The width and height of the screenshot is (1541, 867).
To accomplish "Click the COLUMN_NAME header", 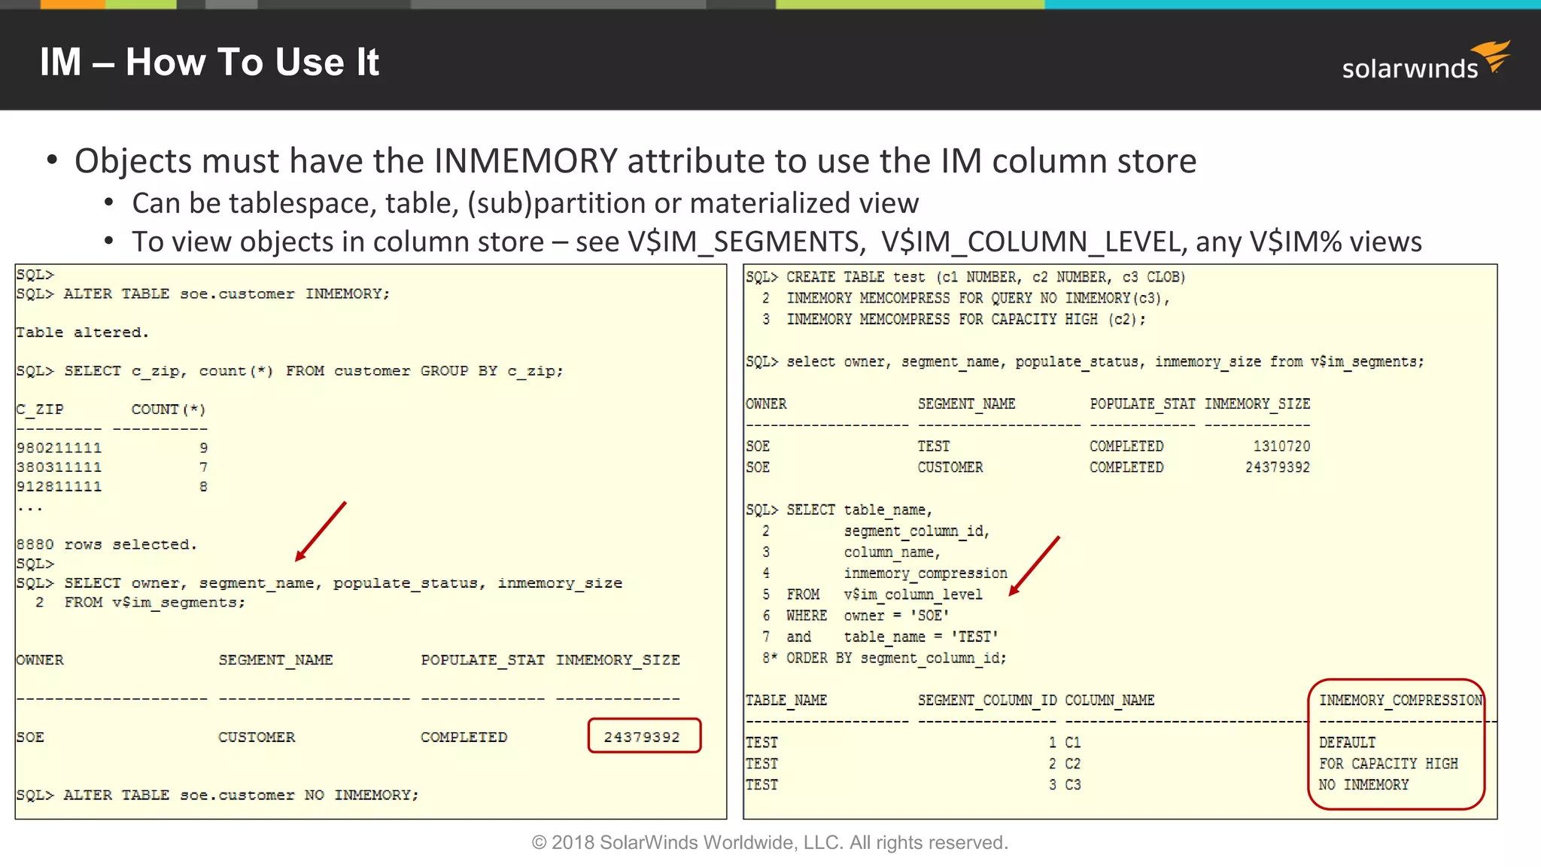I will (1110, 700).
